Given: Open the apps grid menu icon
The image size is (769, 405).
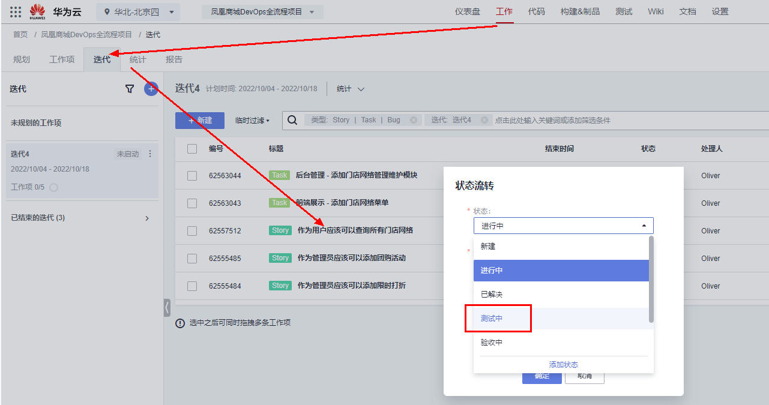Looking at the screenshot, I should [16, 11].
